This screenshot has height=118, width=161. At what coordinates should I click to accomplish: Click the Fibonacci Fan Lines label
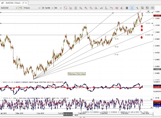tap(77, 74)
